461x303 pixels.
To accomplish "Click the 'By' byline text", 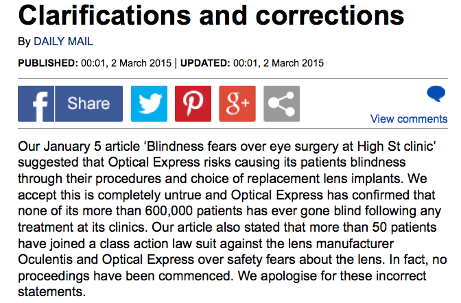I will [24, 42].
